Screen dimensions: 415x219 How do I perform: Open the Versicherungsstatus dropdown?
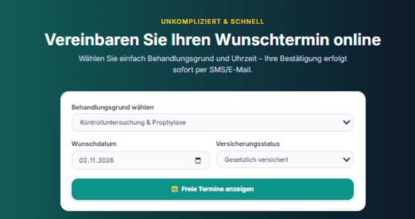(x=285, y=160)
